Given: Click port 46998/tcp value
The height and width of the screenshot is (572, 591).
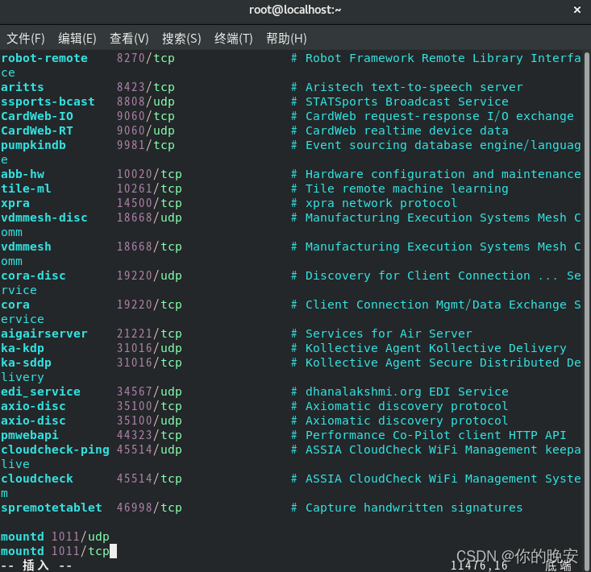Looking at the screenshot, I should click(x=149, y=508).
